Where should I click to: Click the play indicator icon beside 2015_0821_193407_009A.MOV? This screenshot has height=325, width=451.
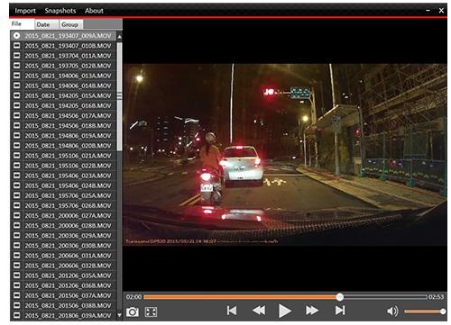click(16, 36)
